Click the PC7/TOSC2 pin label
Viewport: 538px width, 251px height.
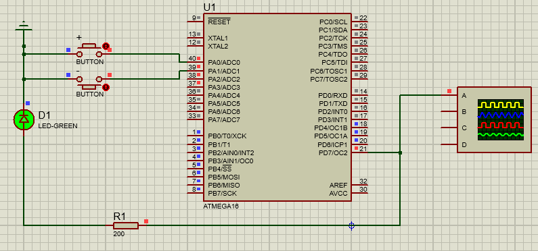(x=329, y=80)
